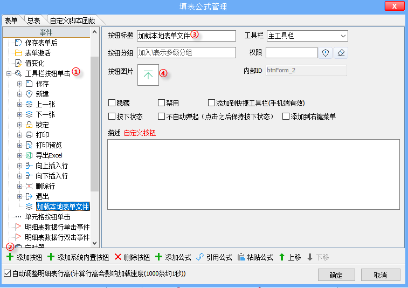Viewport: 408px width, 288px height.
Task: Click the 向上插入行 icon
Action: coord(29,166)
